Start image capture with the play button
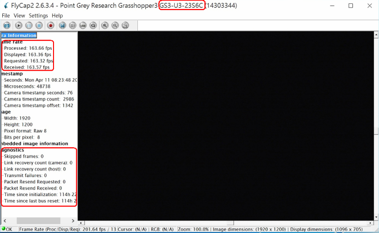The image size is (379, 233). tap(18, 25)
